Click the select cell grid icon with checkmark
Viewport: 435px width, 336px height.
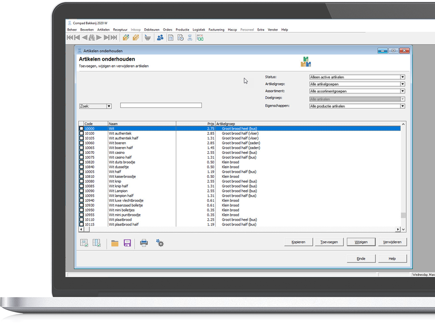click(x=84, y=243)
